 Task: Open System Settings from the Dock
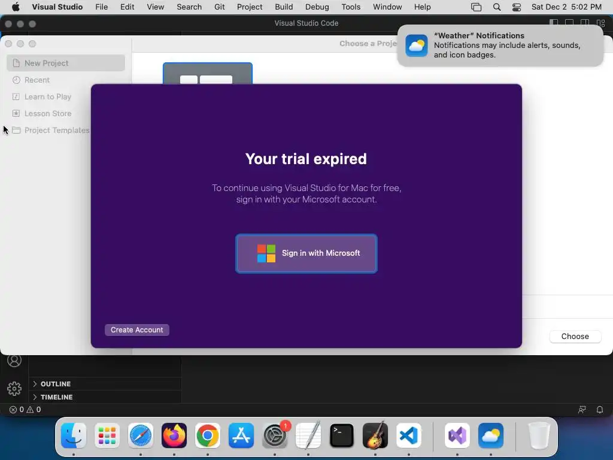pyautogui.click(x=275, y=435)
